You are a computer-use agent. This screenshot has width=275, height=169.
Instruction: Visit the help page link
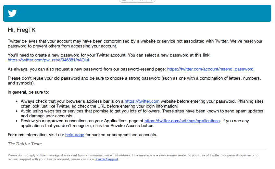(75, 135)
